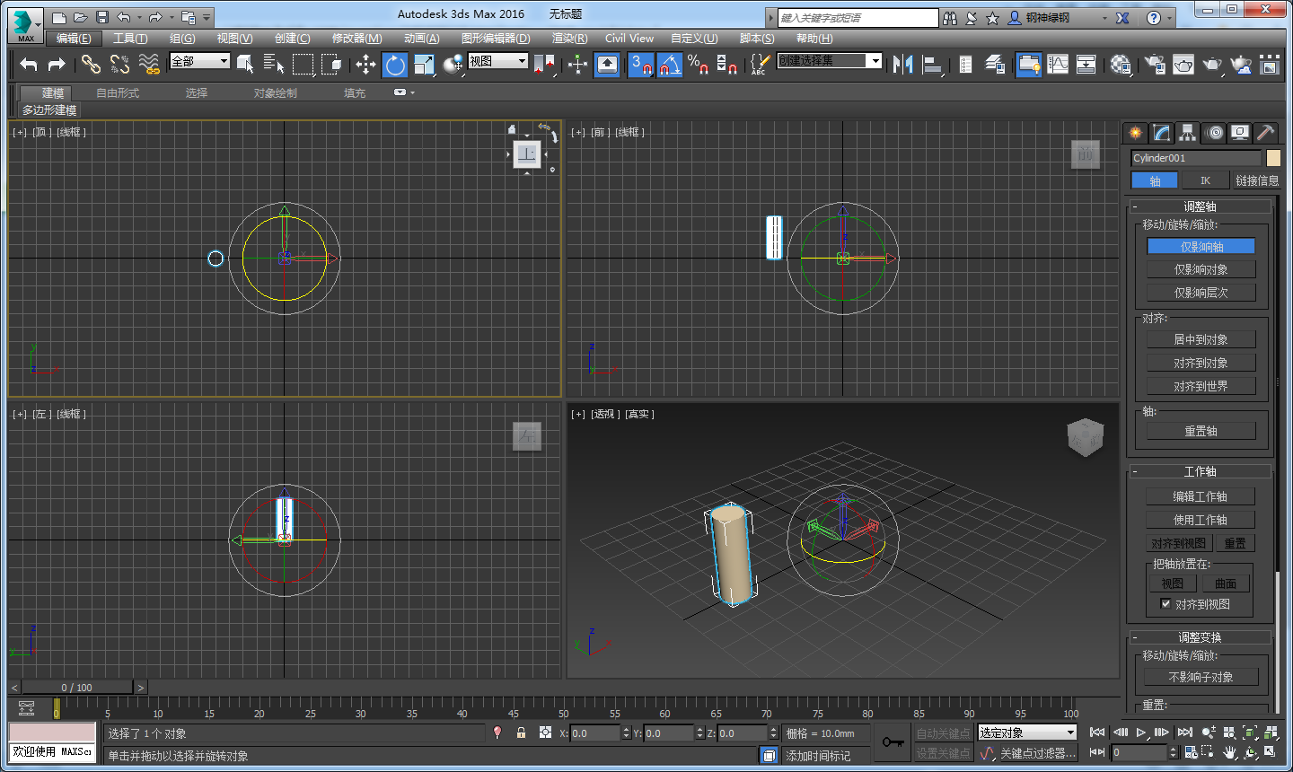Open the 修改器(M) menu
The width and height of the screenshot is (1293, 772).
pos(356,39)
